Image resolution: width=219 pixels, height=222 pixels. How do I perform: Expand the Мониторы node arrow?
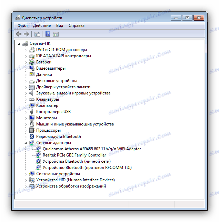click(26, 118)
